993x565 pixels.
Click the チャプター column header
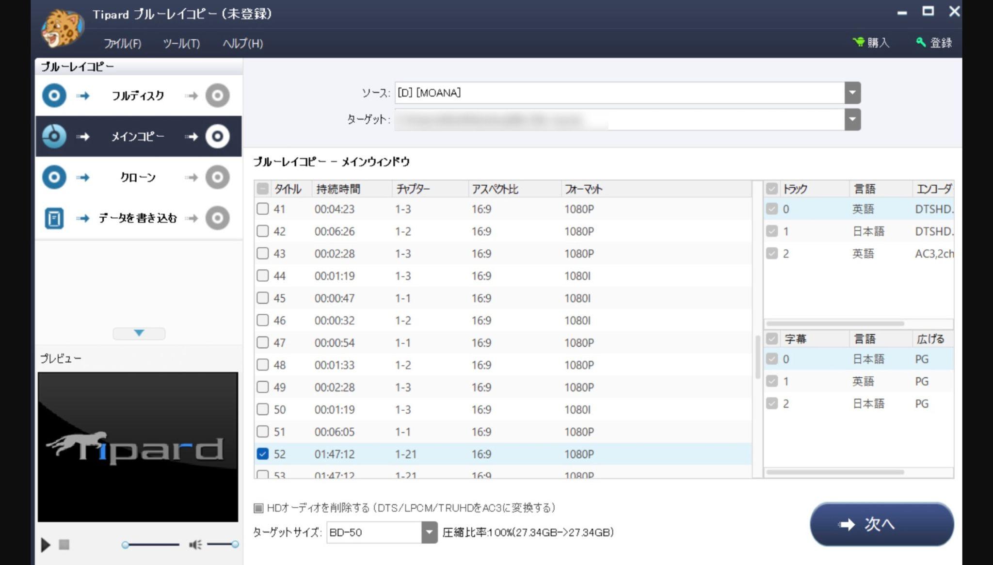[430, 189]
